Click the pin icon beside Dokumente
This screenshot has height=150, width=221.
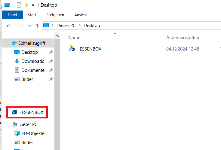(x=51, y=70)
